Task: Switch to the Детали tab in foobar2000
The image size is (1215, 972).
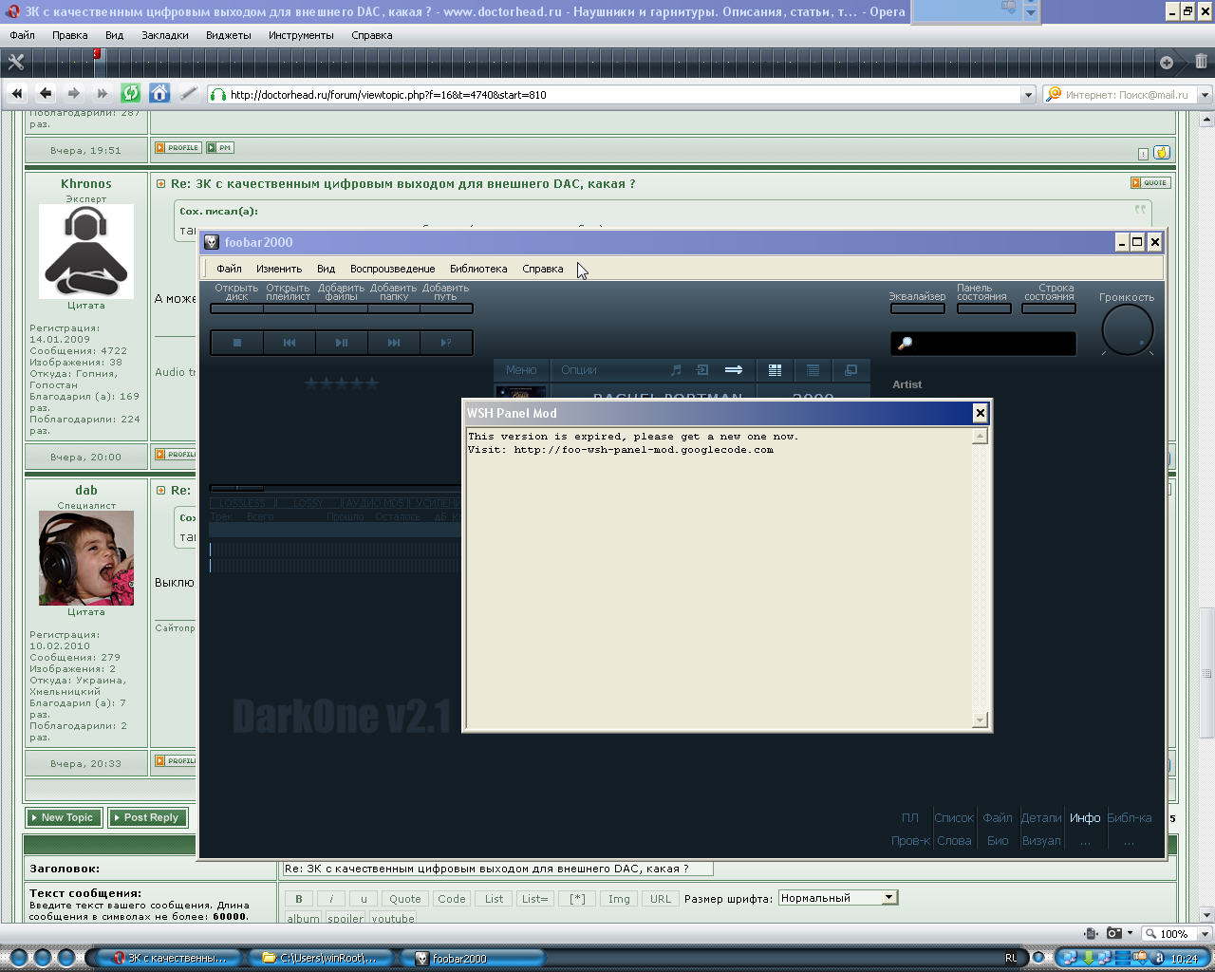Action: (1041, 817)
